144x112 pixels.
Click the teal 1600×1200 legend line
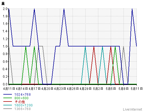click(x=7, y=105)
